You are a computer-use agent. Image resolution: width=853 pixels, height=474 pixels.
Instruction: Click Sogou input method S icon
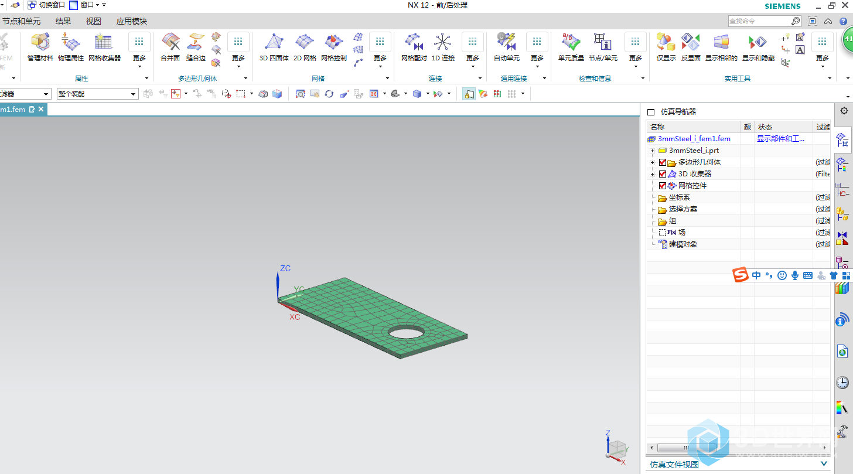tap(741, 275)
